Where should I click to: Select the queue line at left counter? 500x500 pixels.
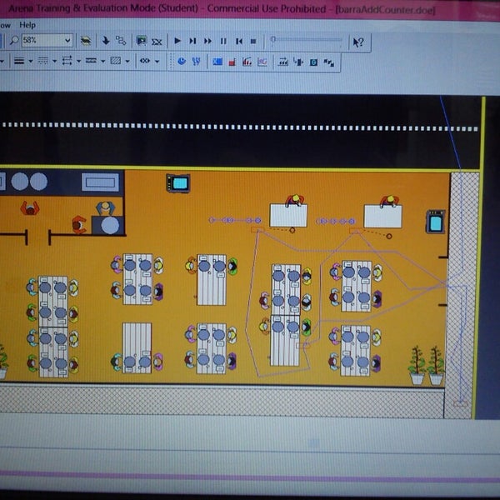pos(235,220)
